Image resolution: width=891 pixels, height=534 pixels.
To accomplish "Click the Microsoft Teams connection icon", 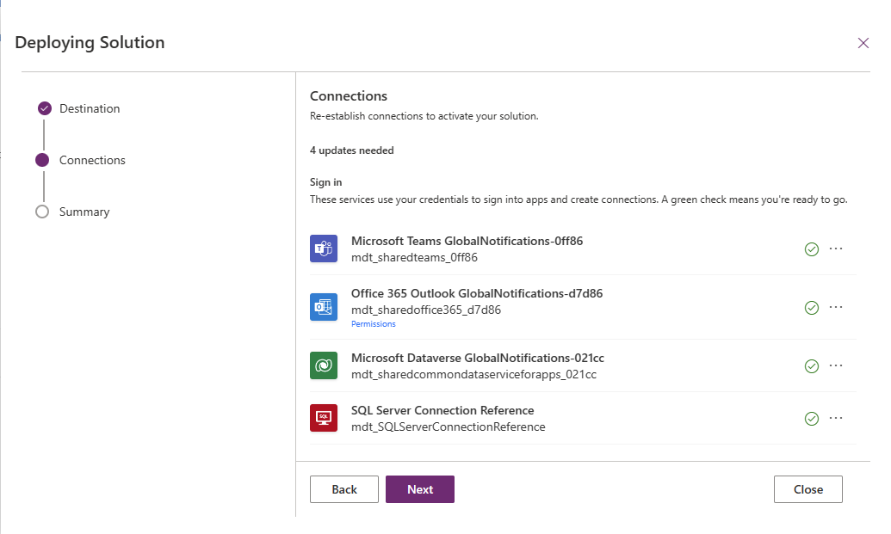I will coord(324,249).
